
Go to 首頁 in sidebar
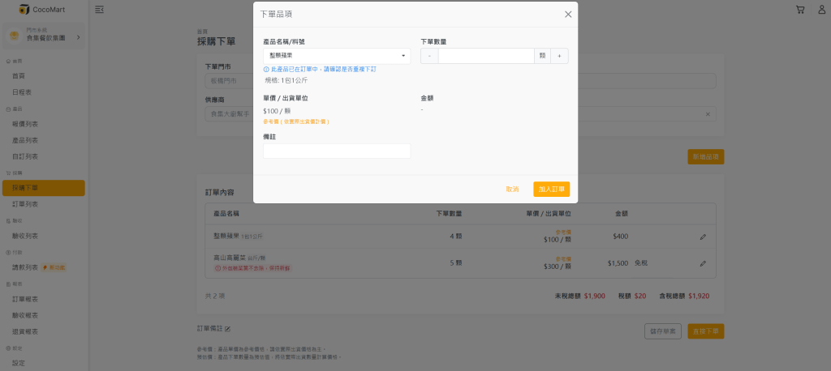coord(19,76)
